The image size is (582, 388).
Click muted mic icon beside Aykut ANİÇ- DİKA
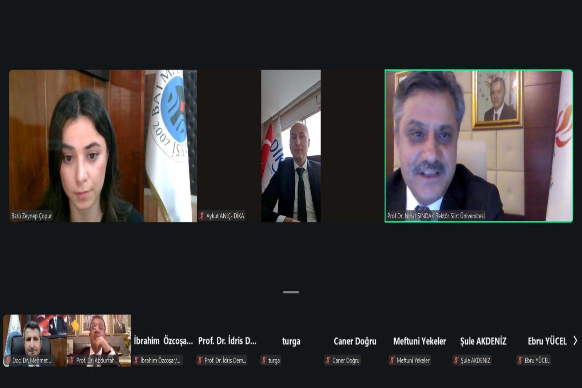202,216
